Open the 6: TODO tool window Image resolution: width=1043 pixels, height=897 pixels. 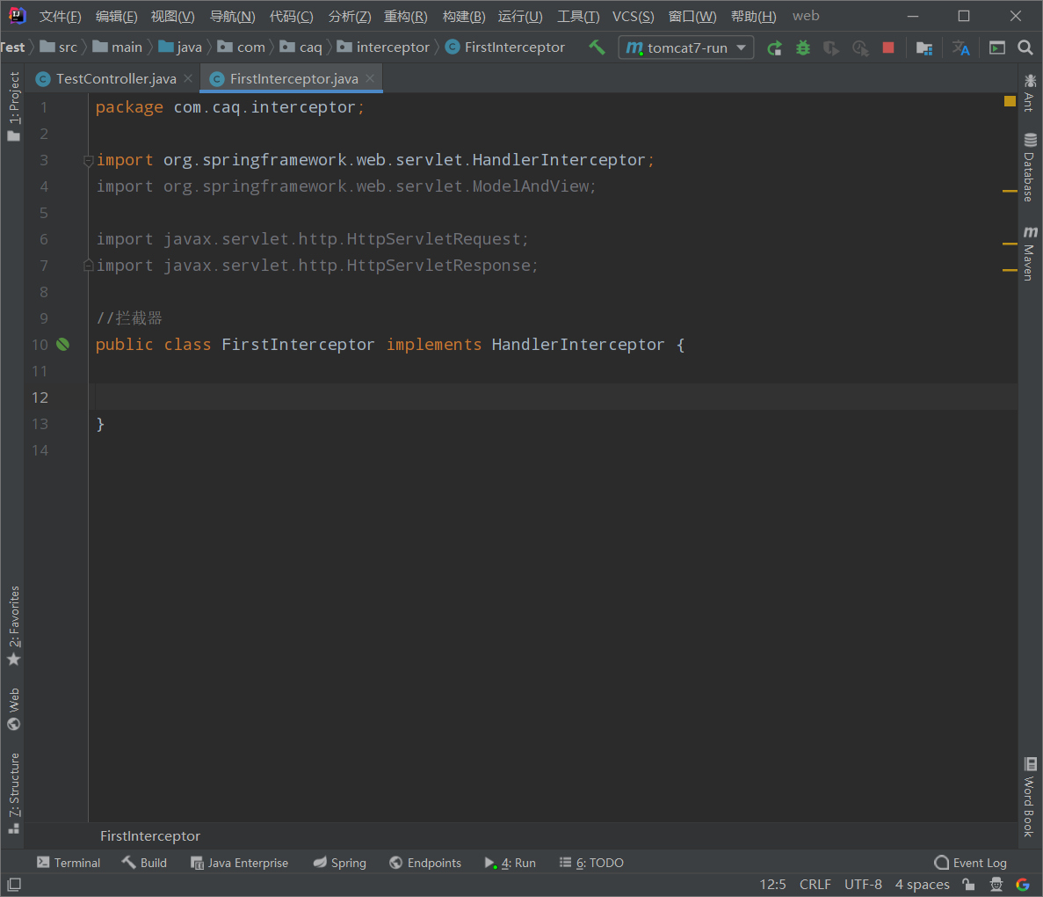(x=591, y=863)
